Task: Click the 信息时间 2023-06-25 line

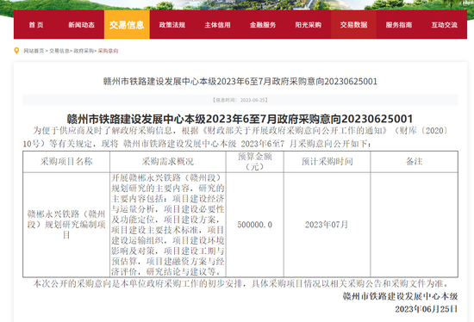Action: click(240, 100)
